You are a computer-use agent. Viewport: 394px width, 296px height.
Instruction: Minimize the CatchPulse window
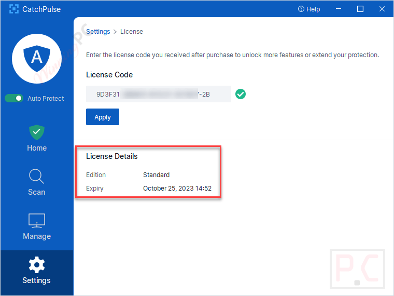point(339,9)
